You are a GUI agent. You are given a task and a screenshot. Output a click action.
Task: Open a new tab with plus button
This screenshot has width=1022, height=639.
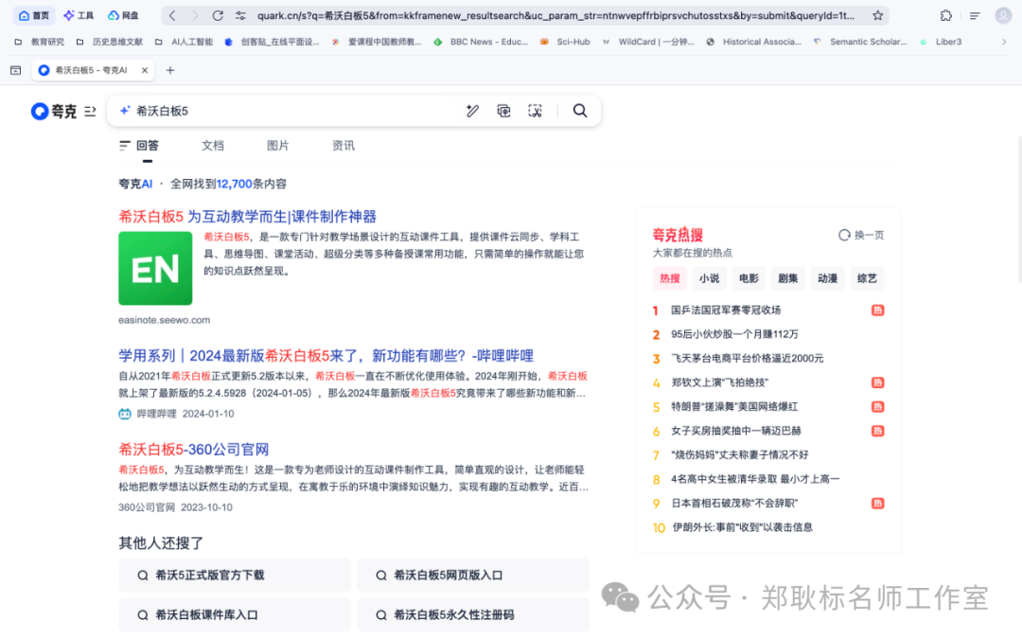(170, 70)
